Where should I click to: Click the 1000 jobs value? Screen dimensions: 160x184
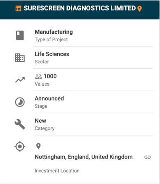(x=50, y=76)
